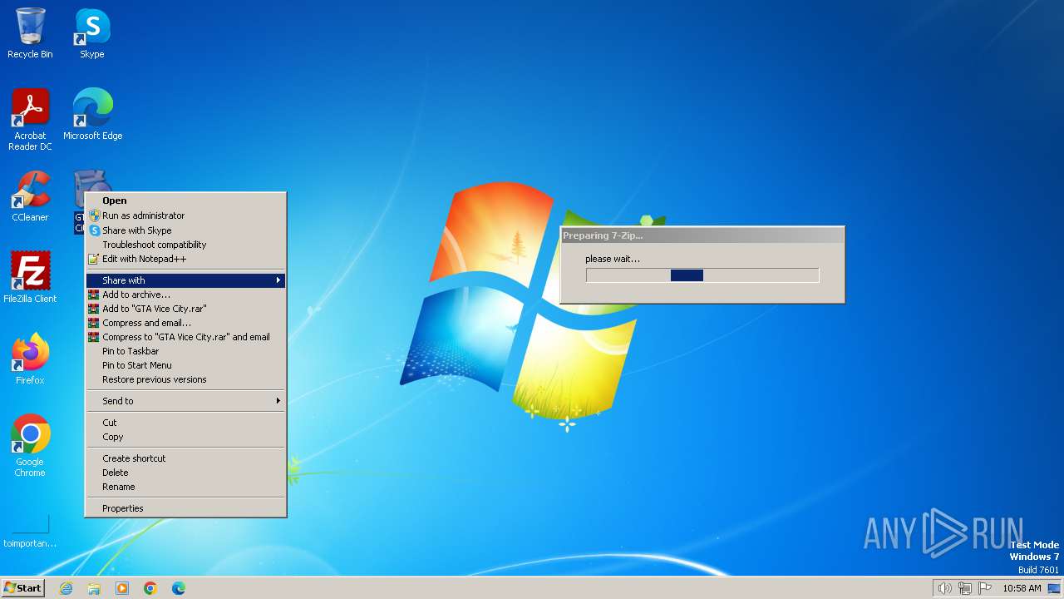The height and width of the screenshot is (599, 1064).
Task: Launch Firefox from the desktop
Action: coord(30,359)
